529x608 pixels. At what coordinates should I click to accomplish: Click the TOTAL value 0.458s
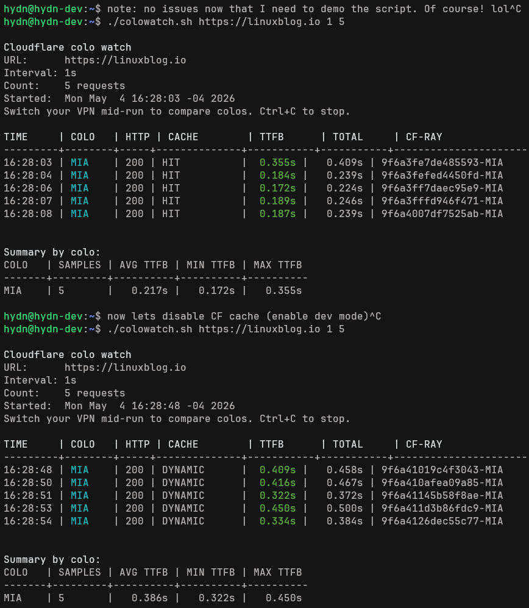coord(344,470)
